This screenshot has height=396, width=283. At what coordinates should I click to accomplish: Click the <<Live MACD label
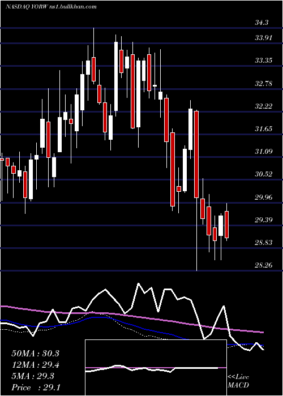tap(238, 381)
